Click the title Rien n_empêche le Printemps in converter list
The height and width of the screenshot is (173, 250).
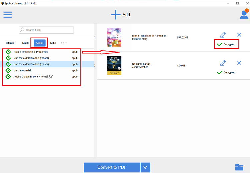point(149,36)
